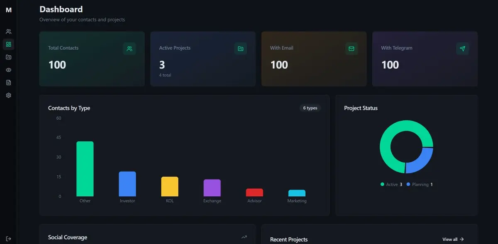Toggle the Active legend entry

tap(391, 184)
